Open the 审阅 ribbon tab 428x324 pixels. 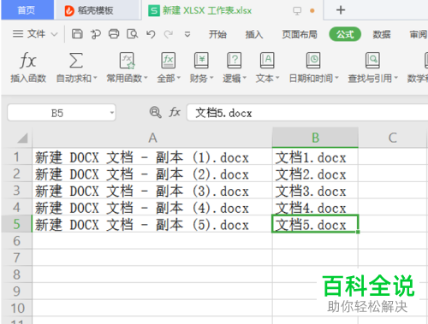(x=418, y=34)
